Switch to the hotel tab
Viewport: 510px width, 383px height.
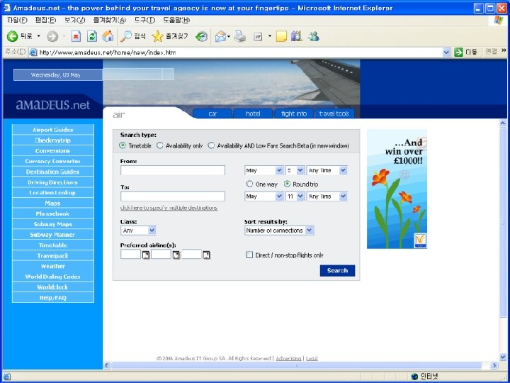tap(253, 113)
